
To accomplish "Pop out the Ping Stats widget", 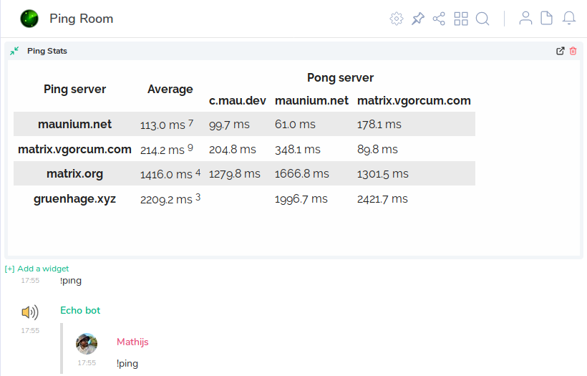I will click(561, 51).
